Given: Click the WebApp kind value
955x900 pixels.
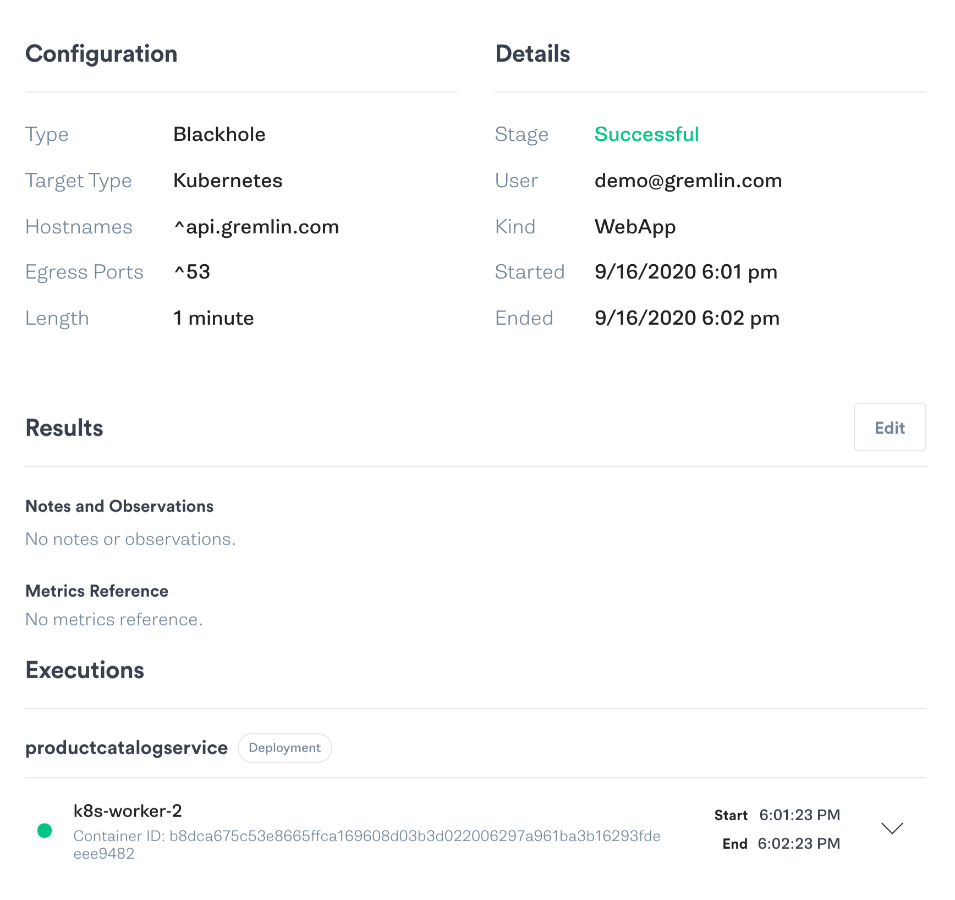Looking at the screenshot, I should [635, 227].
